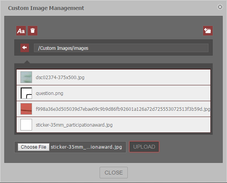
Task: Click the Choose File button
Action: tap(34, 147)
